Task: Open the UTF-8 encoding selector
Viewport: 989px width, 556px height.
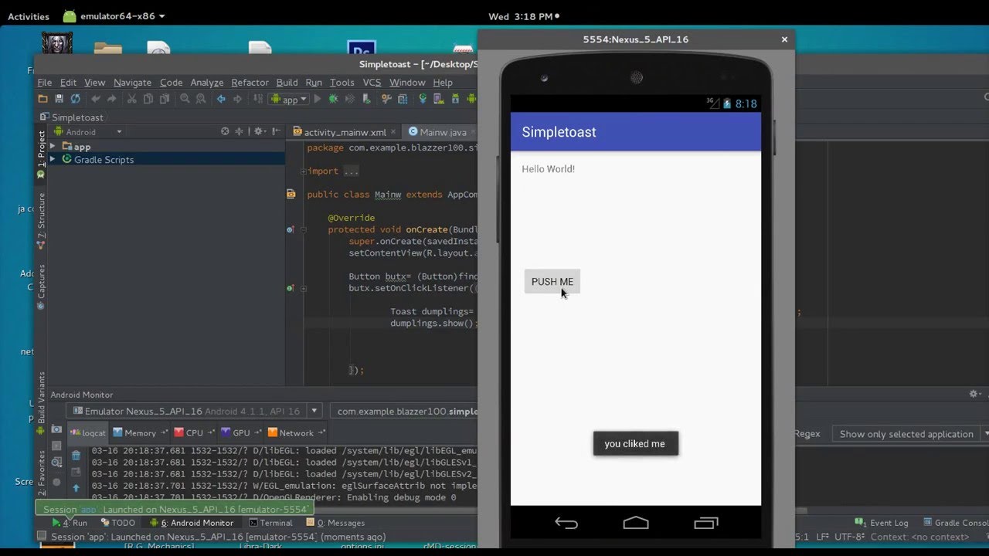Action: click(850, 536)
